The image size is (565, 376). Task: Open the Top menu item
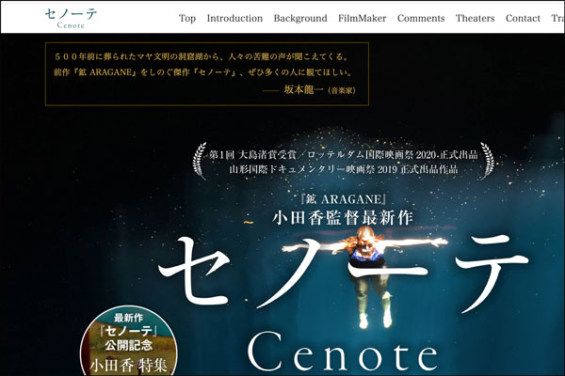(x=187, y=18)
